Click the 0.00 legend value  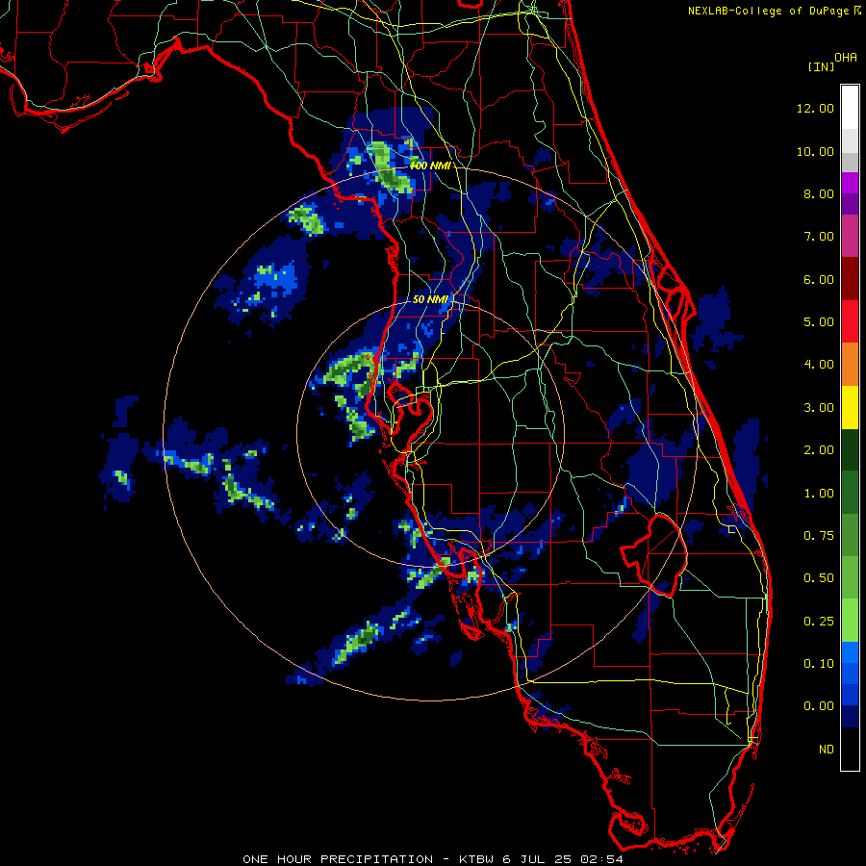click(x=819, y=706)
